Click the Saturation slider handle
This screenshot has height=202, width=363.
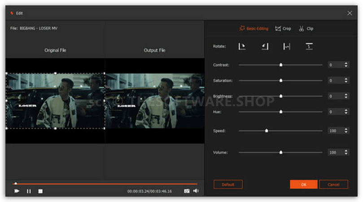click(281, 81)
